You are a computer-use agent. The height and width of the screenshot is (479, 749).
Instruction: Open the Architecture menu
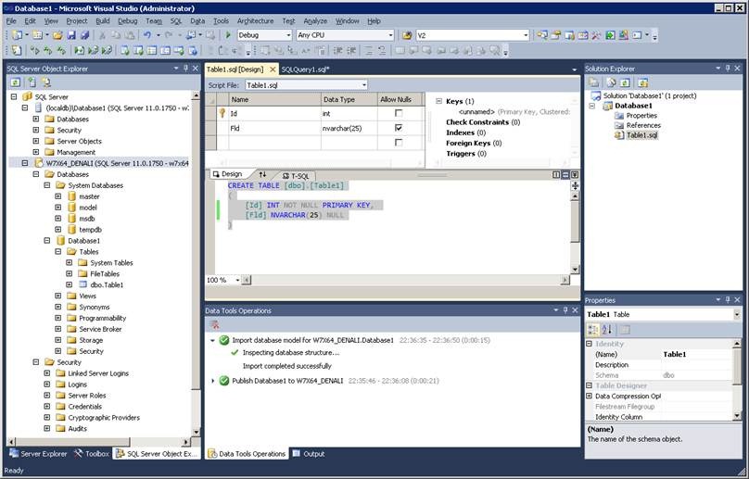tap(255, 20)
